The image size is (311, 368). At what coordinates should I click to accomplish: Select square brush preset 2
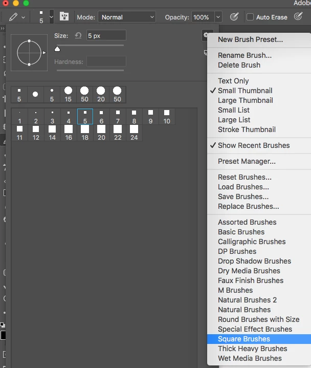point(36,117)
